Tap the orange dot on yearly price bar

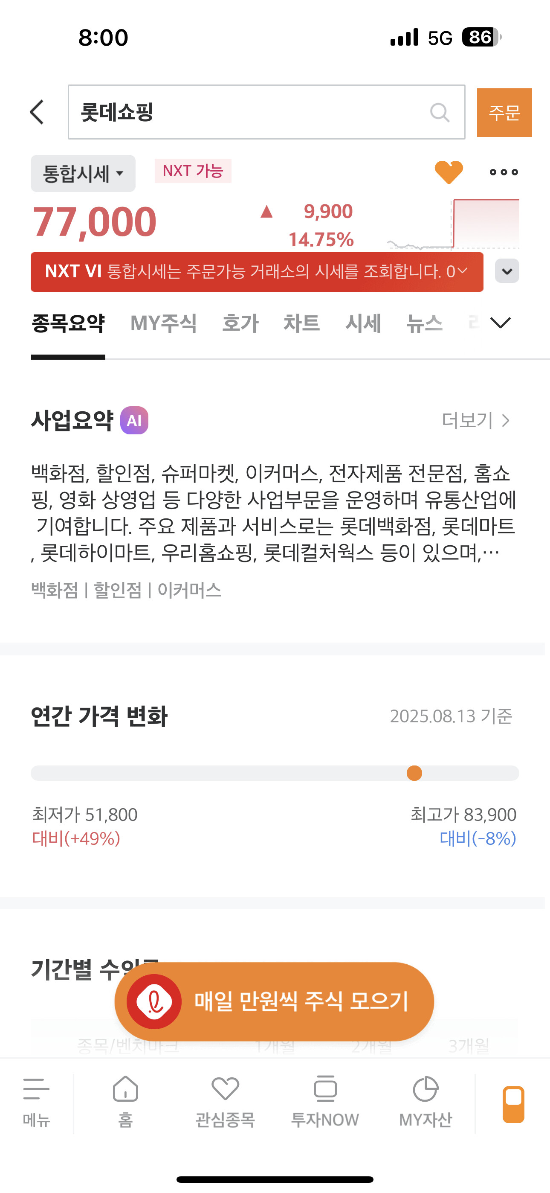pos(414,773)
